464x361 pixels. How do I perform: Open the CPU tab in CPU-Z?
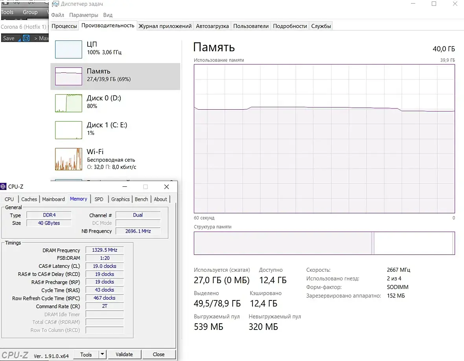click(9, 199)
